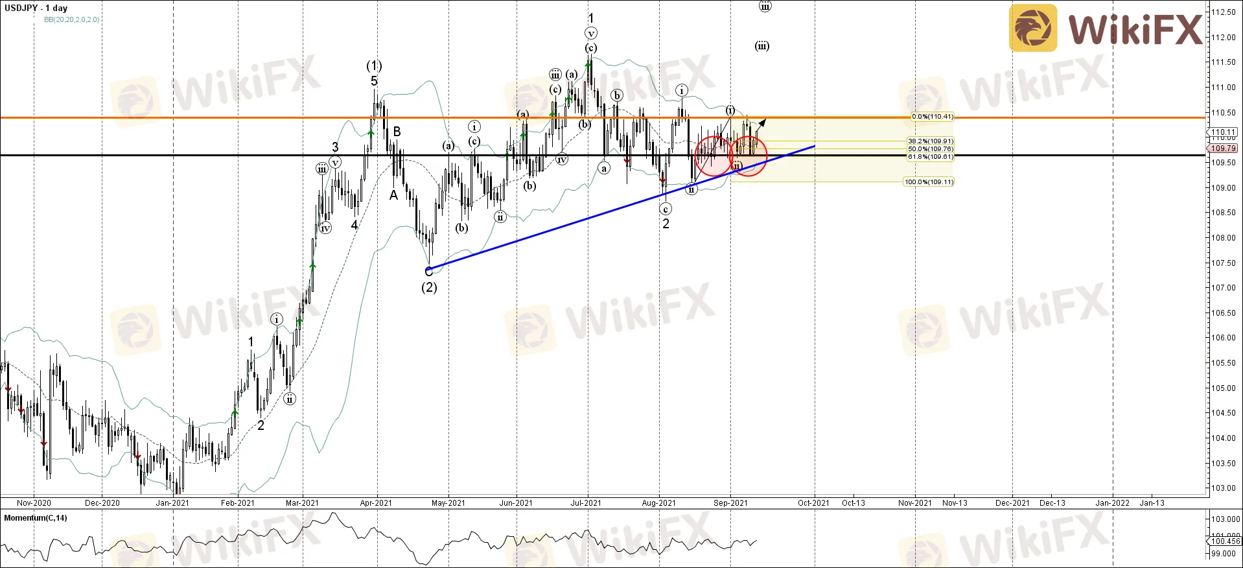Click the 105.00 price axis label
Image resolution: width=1243 pixels, height=568 pixels.
click(x=1224, y=388)
